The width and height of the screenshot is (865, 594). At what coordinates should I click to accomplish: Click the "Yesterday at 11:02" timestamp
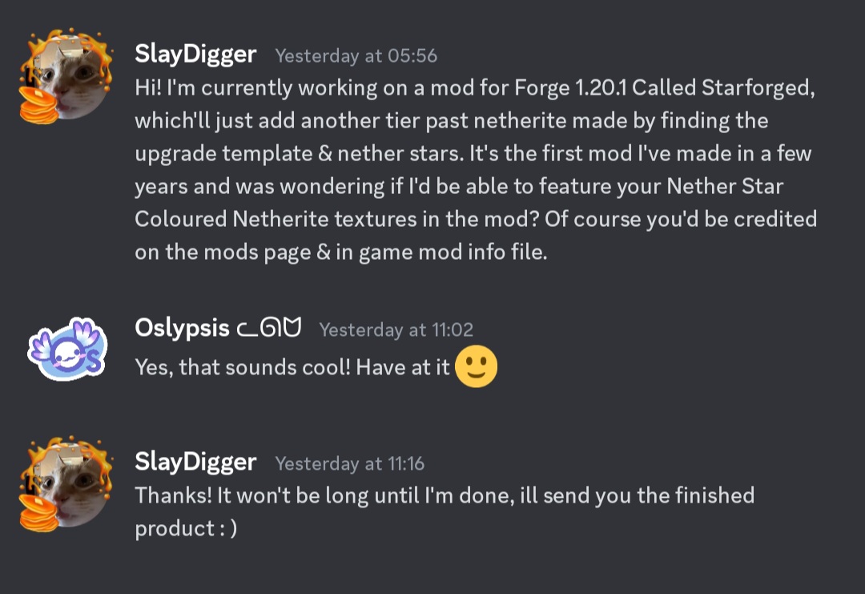pyautogui.click(x=396, y=329)
